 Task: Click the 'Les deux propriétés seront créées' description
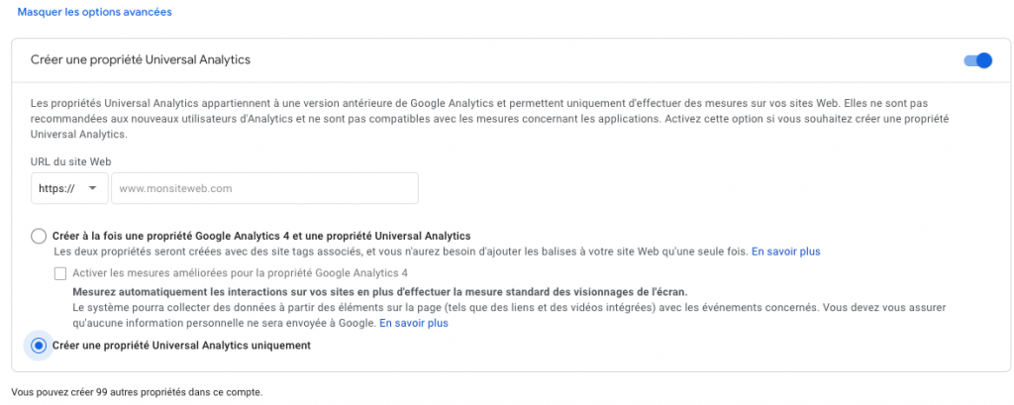396,253
